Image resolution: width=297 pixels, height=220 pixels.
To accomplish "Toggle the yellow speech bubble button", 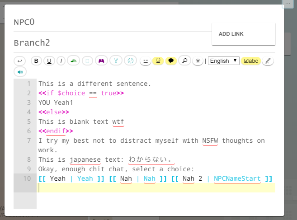I will point(171,61).
